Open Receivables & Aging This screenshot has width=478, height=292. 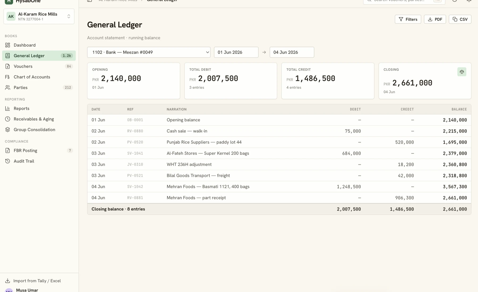coord(39,119)
